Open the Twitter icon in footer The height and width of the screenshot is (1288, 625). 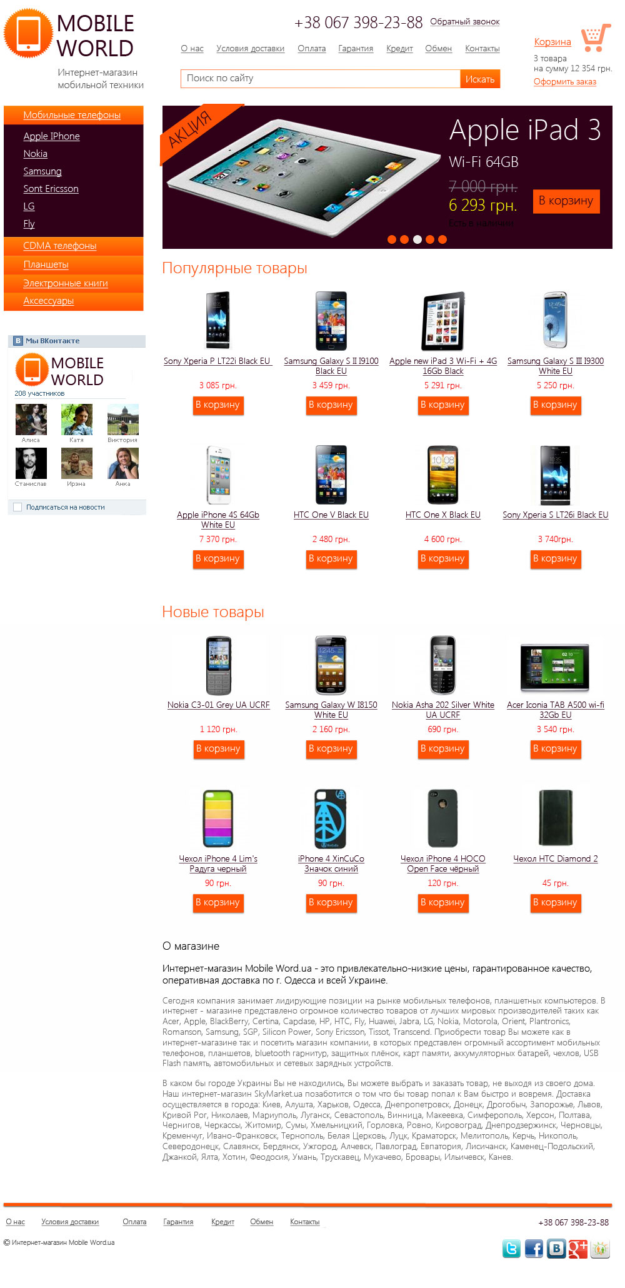click(511, 1249)
